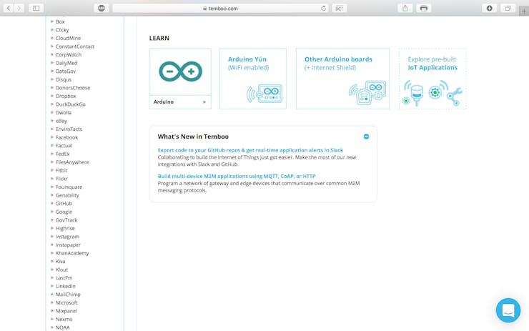529x331 pixels.
Task: Select GitHub in the library list
Action: (x=64, y=204)
